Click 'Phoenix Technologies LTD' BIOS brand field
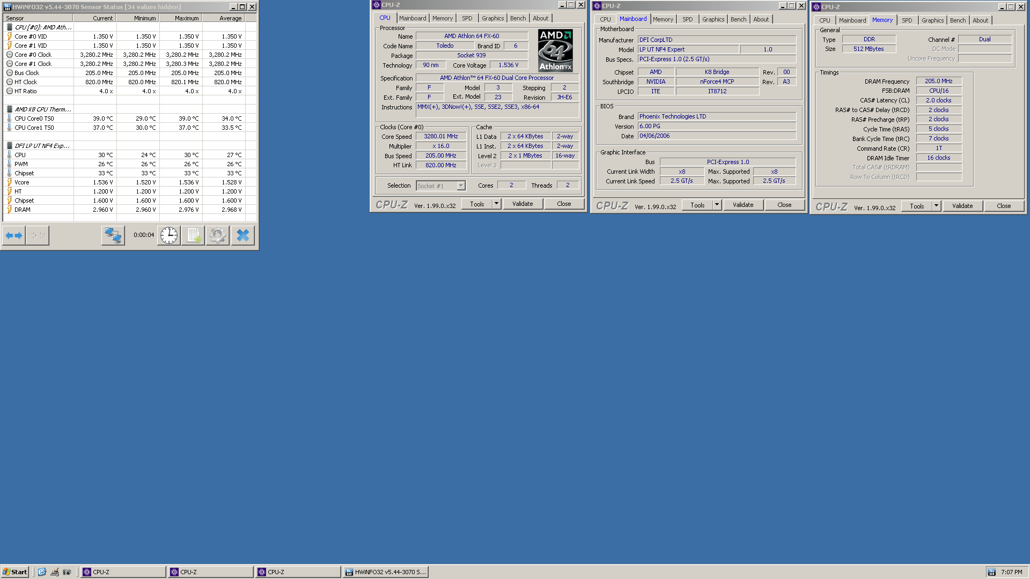The image size is (1030, 579). point(717,116)
